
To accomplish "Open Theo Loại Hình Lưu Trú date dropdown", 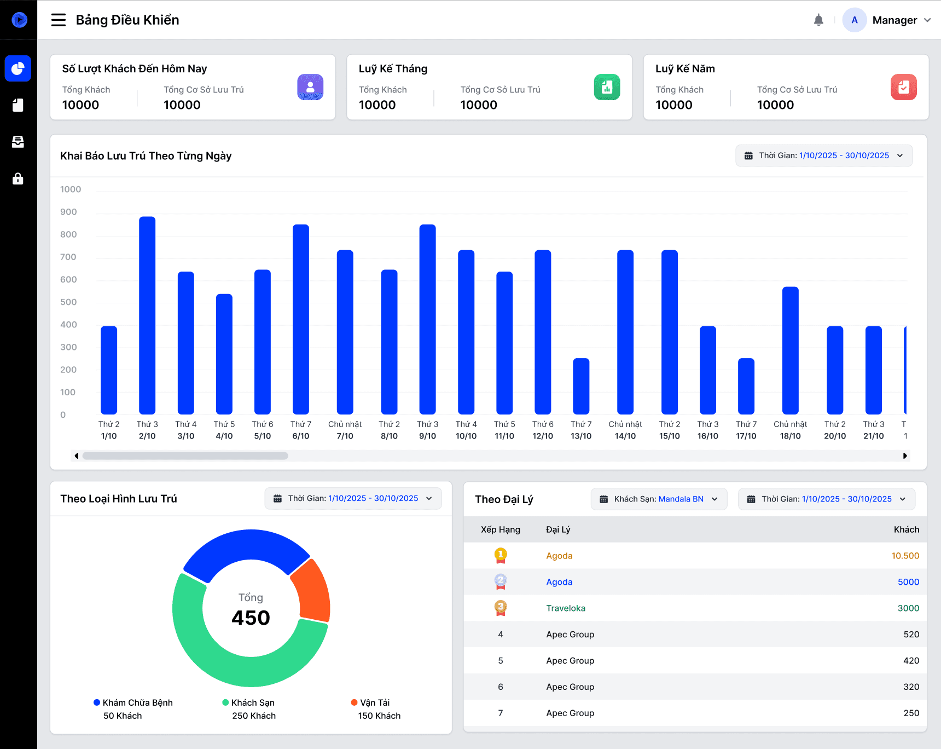I will pos(353,498).
